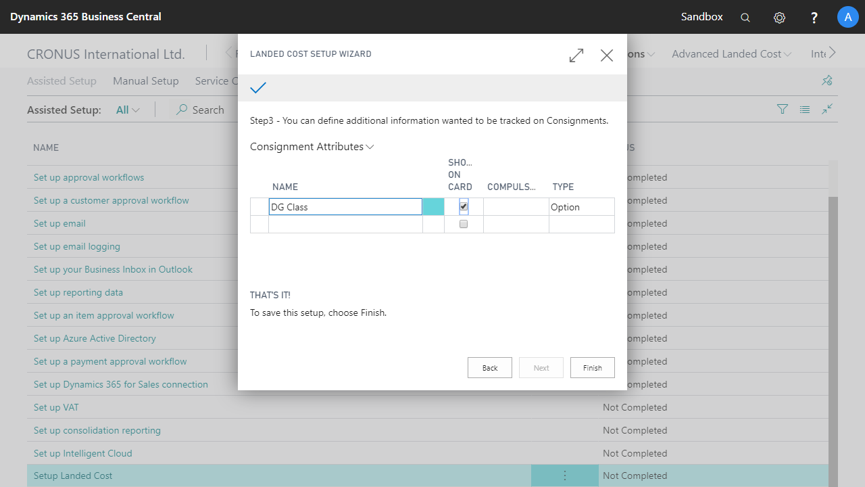Open Set up an item approval workflow
Image resolution: width=865 pixels, height=487 pixels.
click(x=104, y=315)
